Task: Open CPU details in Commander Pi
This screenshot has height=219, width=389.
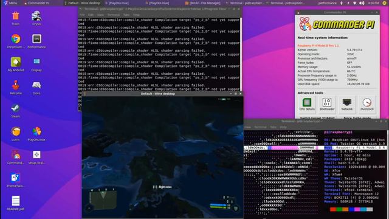Action: (307, 104)
